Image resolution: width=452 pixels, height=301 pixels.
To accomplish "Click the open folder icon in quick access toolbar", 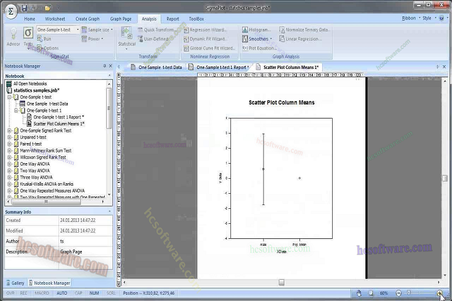I will (48, 8).
